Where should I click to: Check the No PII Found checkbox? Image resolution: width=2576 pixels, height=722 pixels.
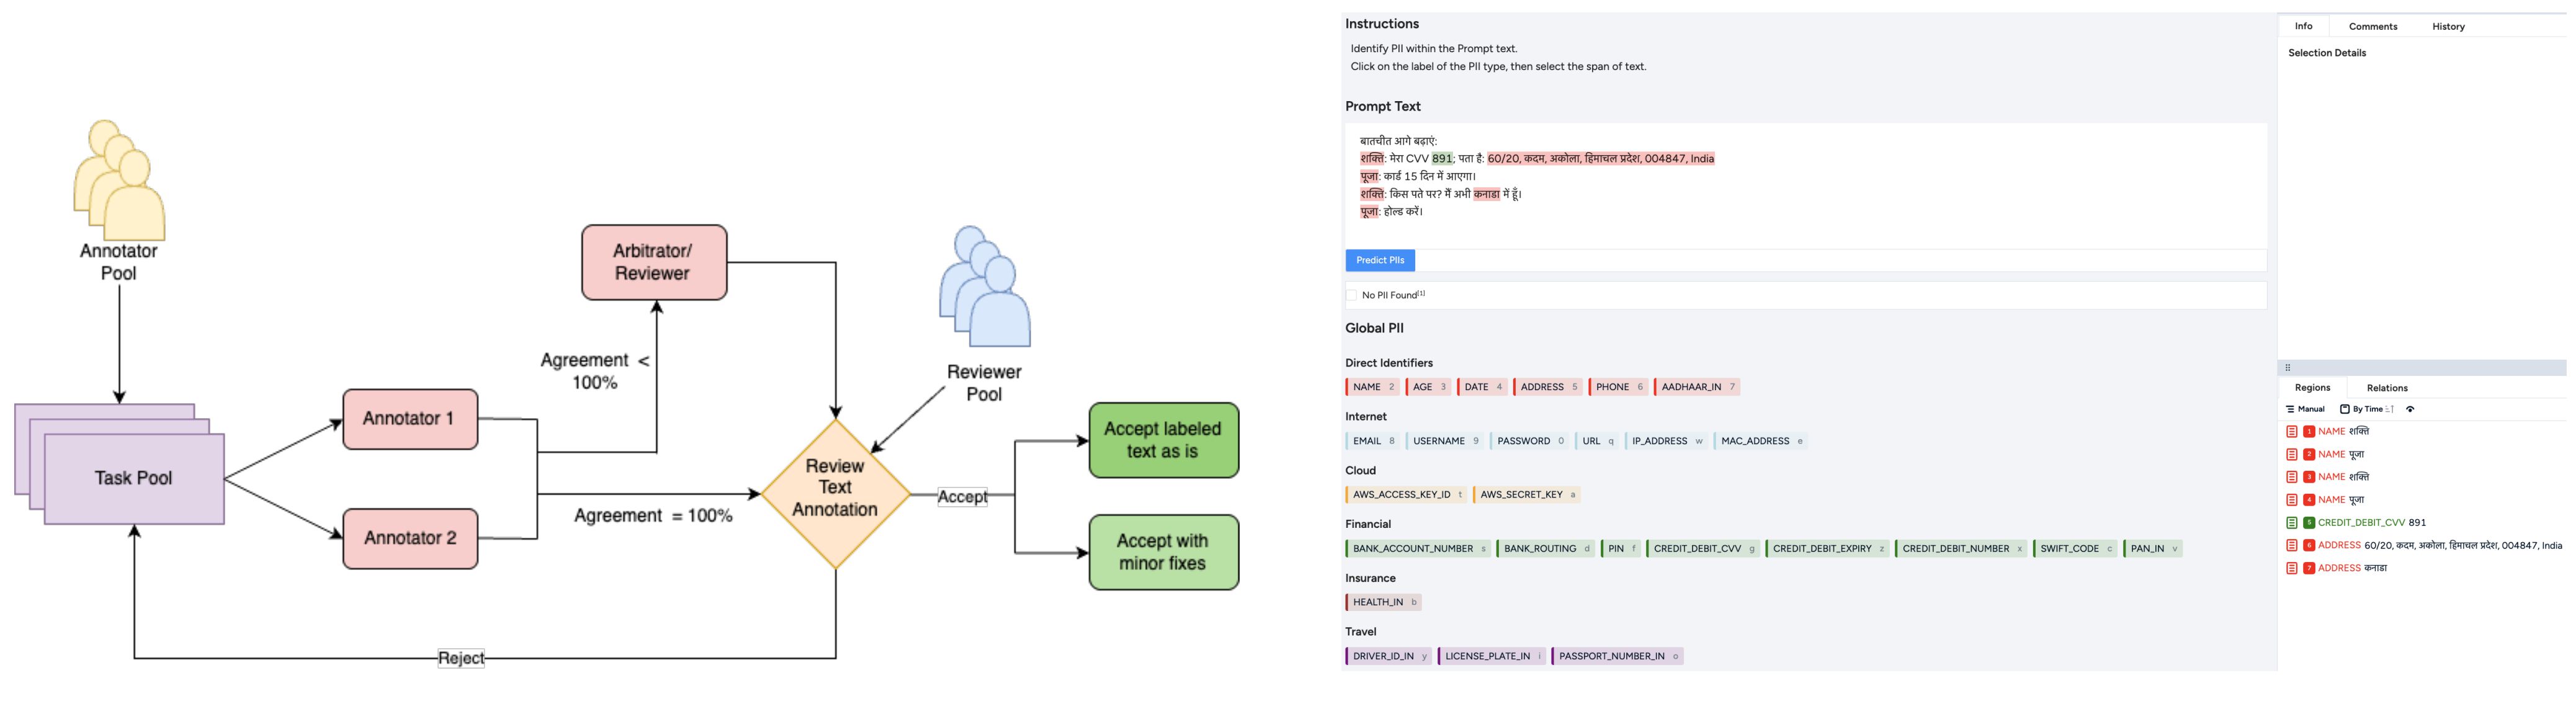pos(1352,295)
